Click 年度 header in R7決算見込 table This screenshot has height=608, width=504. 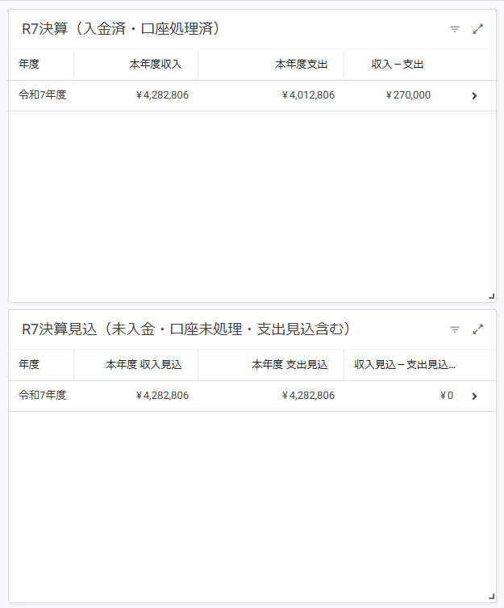[29, 365]
